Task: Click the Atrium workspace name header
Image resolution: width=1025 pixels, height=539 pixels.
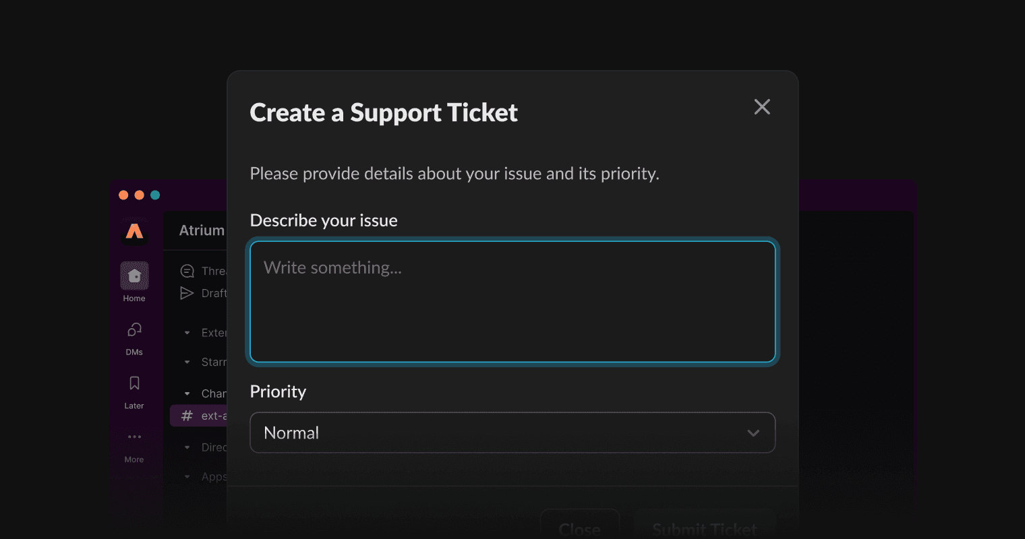Action: [x=202, y=230]
